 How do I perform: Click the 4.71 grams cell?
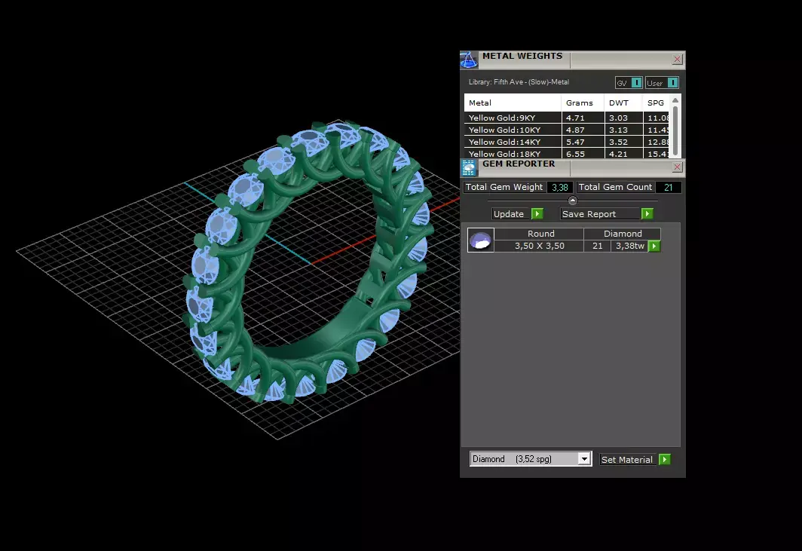point(583,118)
